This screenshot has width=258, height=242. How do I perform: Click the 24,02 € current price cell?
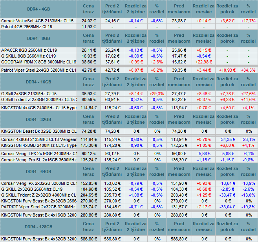click(88, 21)
